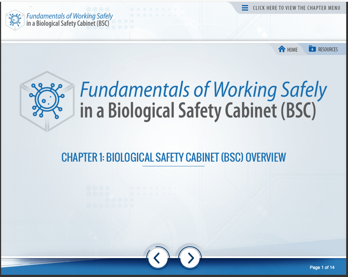Image resolution: width=348 pixels, height=277 pixels.
Task: Click the 'CHAPTER 1:' prefix in the heading
Action: (83, 157)
